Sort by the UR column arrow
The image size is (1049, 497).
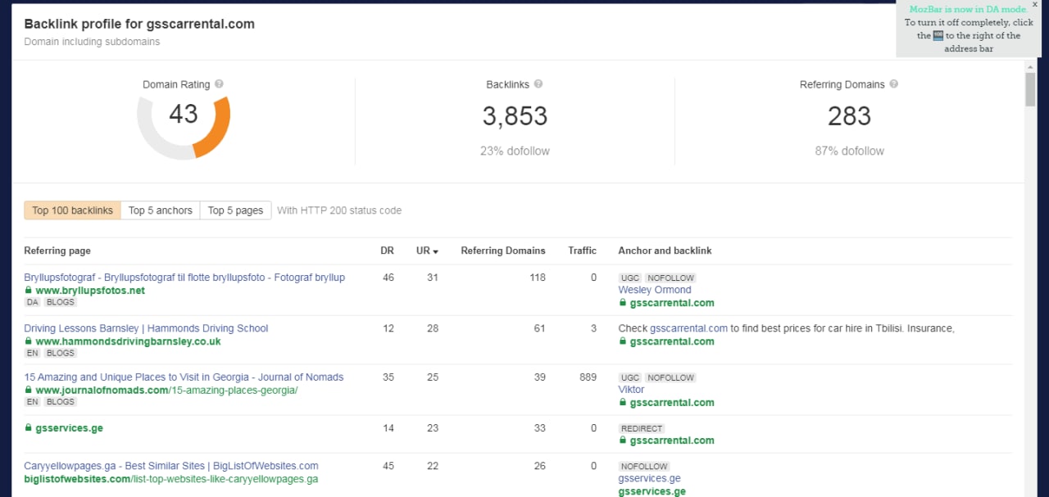436,251
